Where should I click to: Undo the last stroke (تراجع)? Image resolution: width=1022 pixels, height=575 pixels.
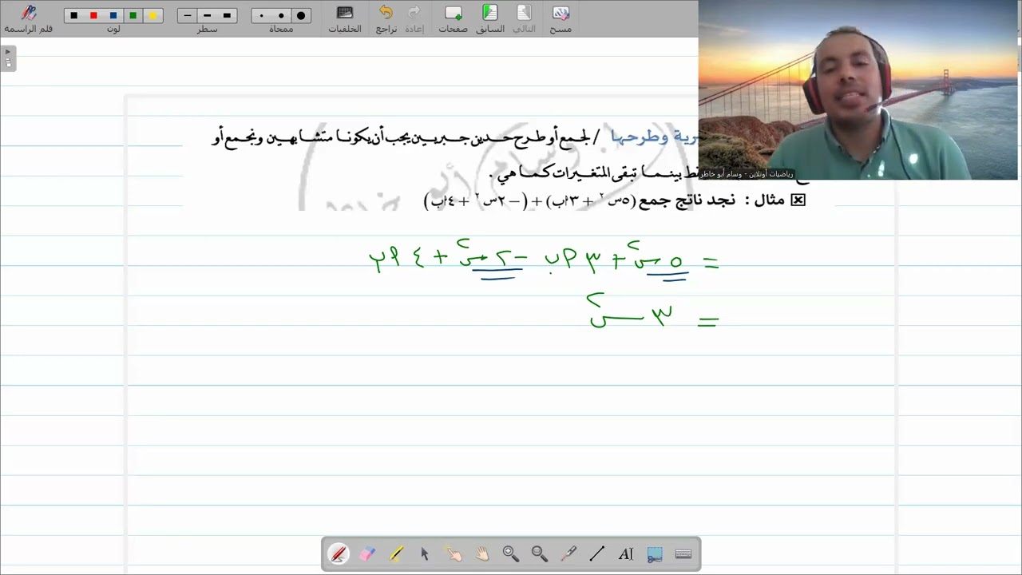point(386,18)
